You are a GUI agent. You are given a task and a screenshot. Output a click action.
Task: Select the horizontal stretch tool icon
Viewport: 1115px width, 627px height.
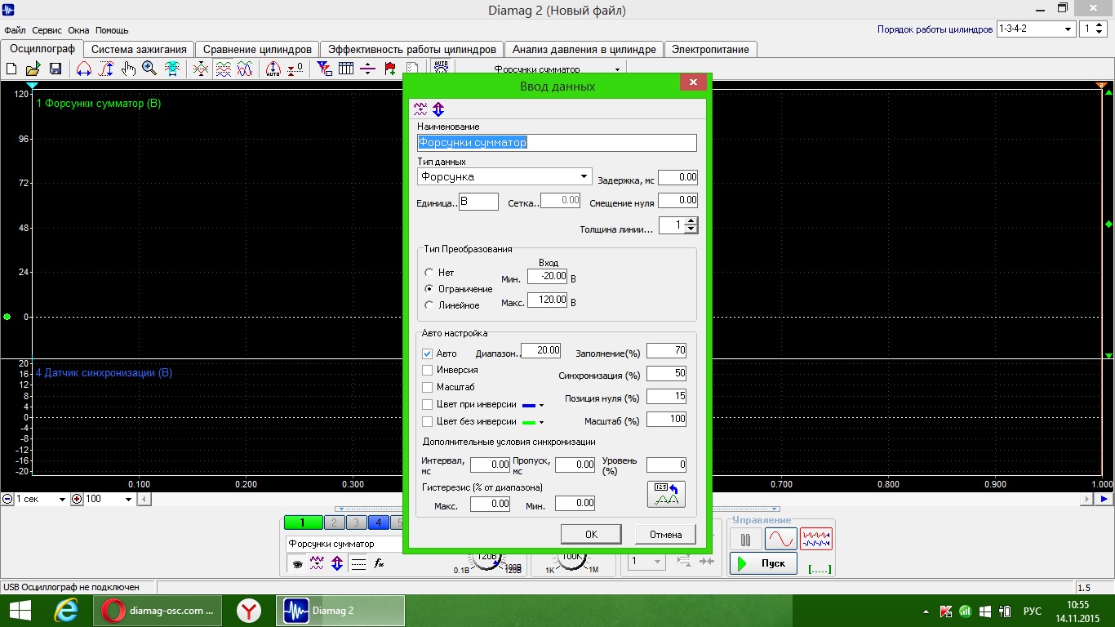point(83,69)
